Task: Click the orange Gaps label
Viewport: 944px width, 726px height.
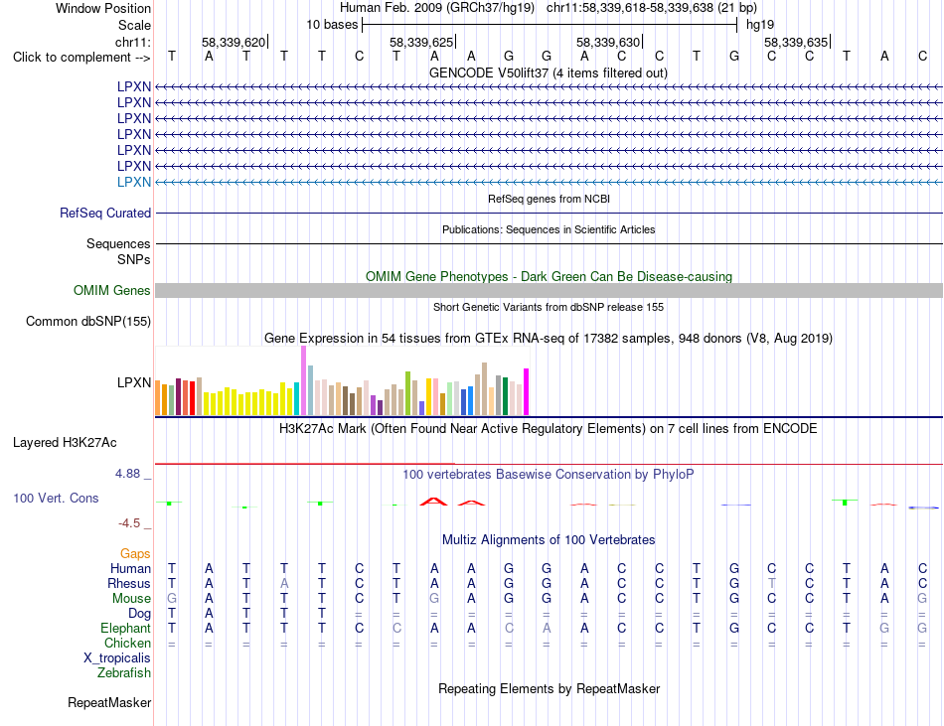Action: (x=135, y=553)
